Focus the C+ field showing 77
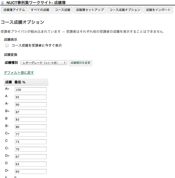175x178 pixels. click(31, 134)
